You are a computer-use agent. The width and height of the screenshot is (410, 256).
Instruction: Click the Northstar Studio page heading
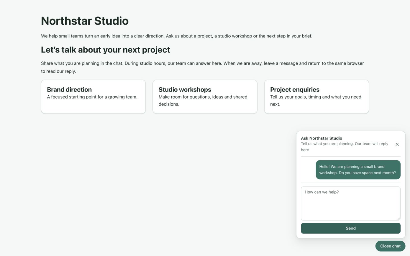(x=85, y=21)
